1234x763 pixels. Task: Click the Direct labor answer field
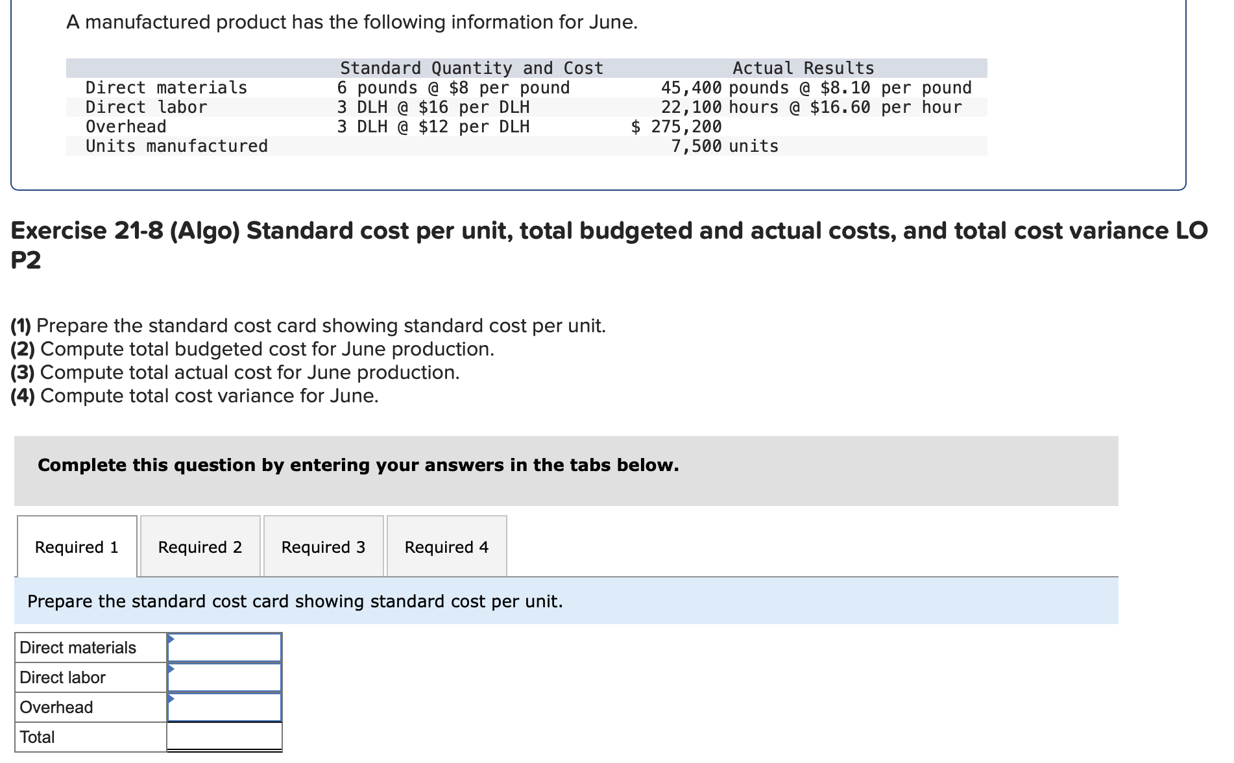tap(224, 677)
